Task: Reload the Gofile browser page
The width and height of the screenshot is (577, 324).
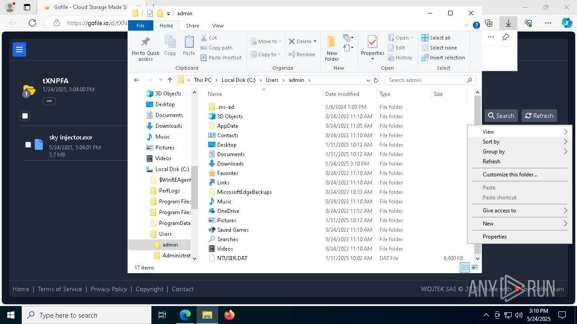Action: pyautogui.click(x=32, y=23)
